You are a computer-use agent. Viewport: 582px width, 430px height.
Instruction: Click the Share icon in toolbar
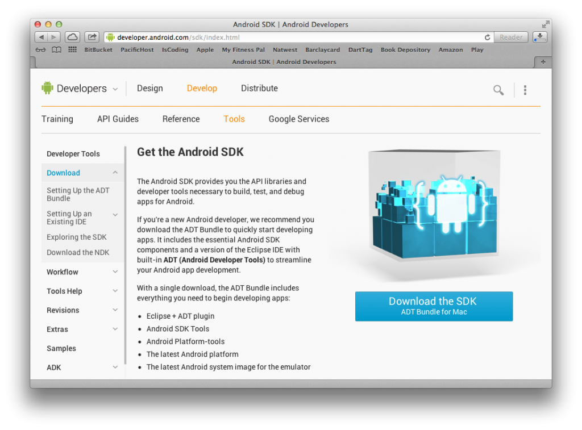92,37
